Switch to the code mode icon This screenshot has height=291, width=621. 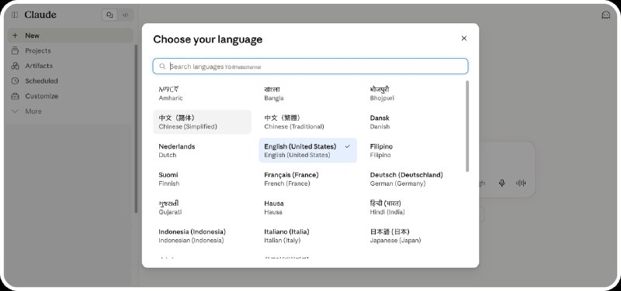click(x=125, y=15)
